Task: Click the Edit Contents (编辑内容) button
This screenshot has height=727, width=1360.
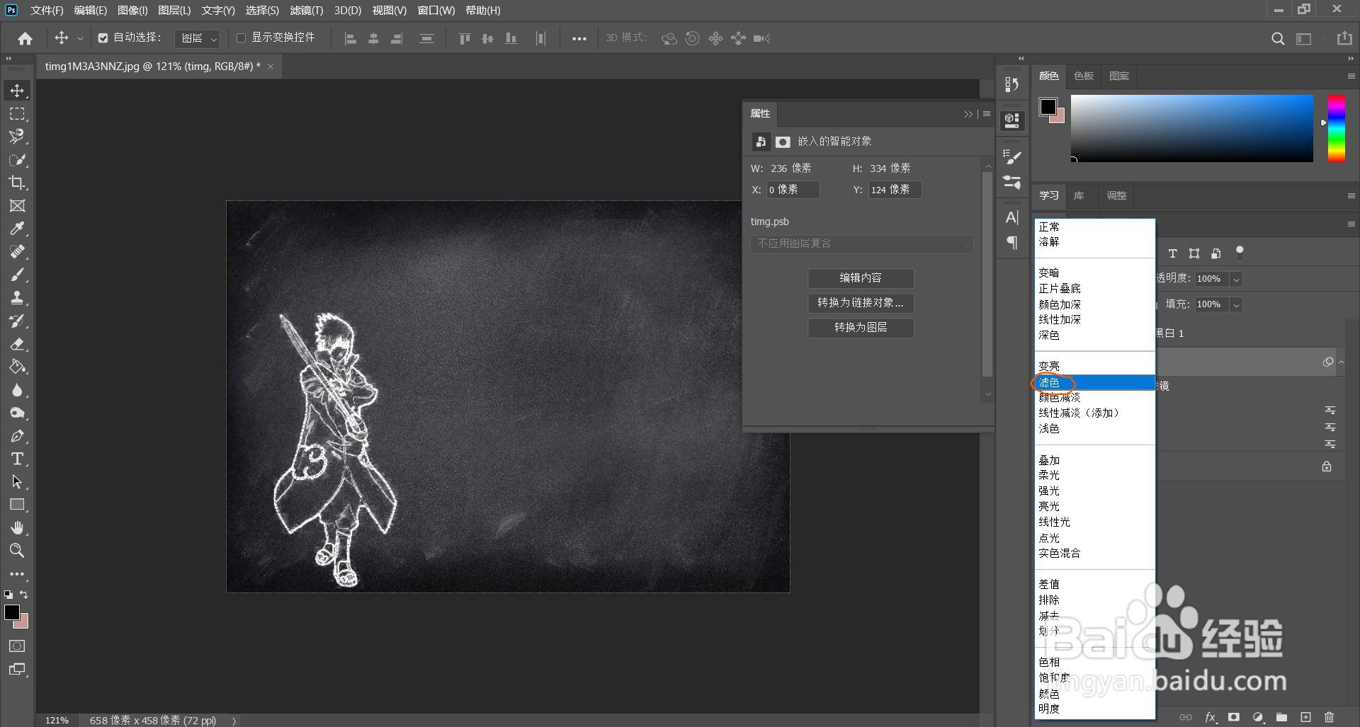Action: (861, 278)
